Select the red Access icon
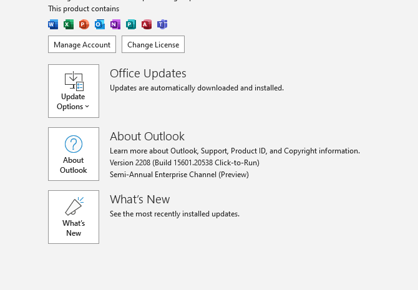 pyautogui.click(x=147, y=24)
